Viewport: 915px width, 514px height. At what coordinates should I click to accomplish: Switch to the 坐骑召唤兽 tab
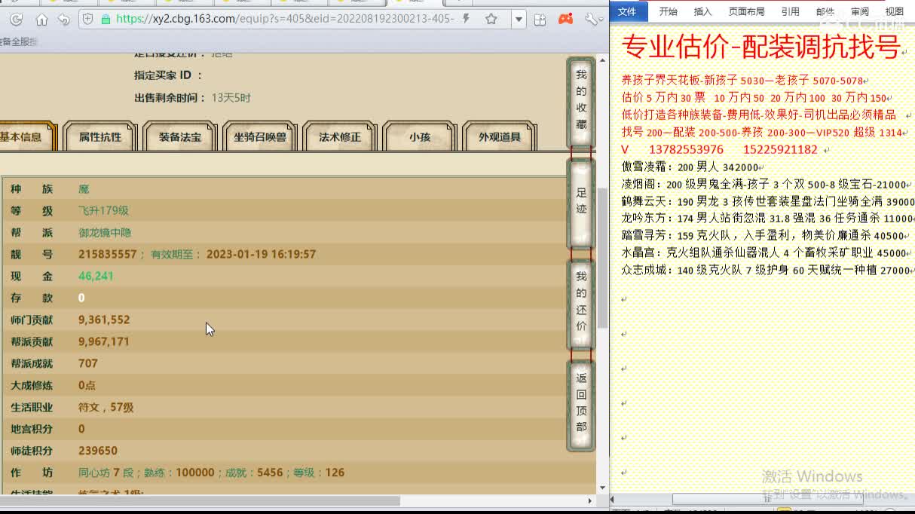(260, 137)
